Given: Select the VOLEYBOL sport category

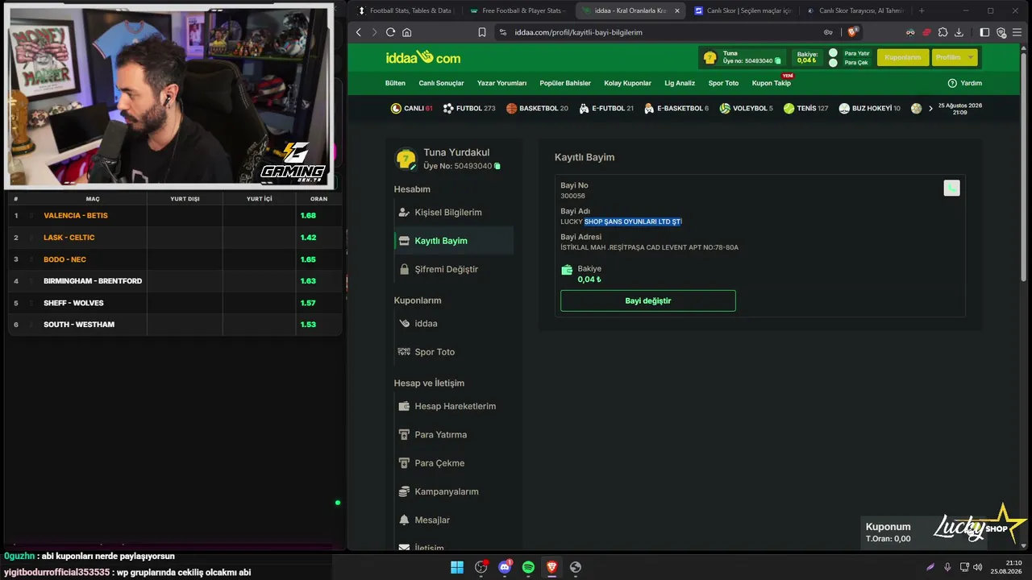Looking at the screenshot, I should point(746,108).
